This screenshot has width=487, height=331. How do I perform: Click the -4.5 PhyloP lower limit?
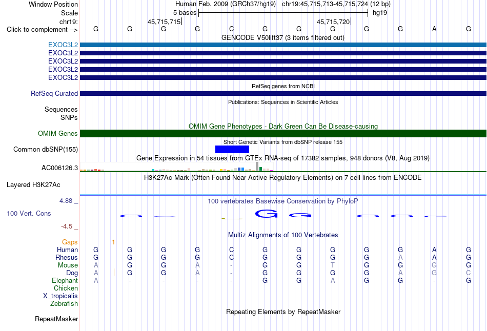pyautogui.click(x=67, y=226)
